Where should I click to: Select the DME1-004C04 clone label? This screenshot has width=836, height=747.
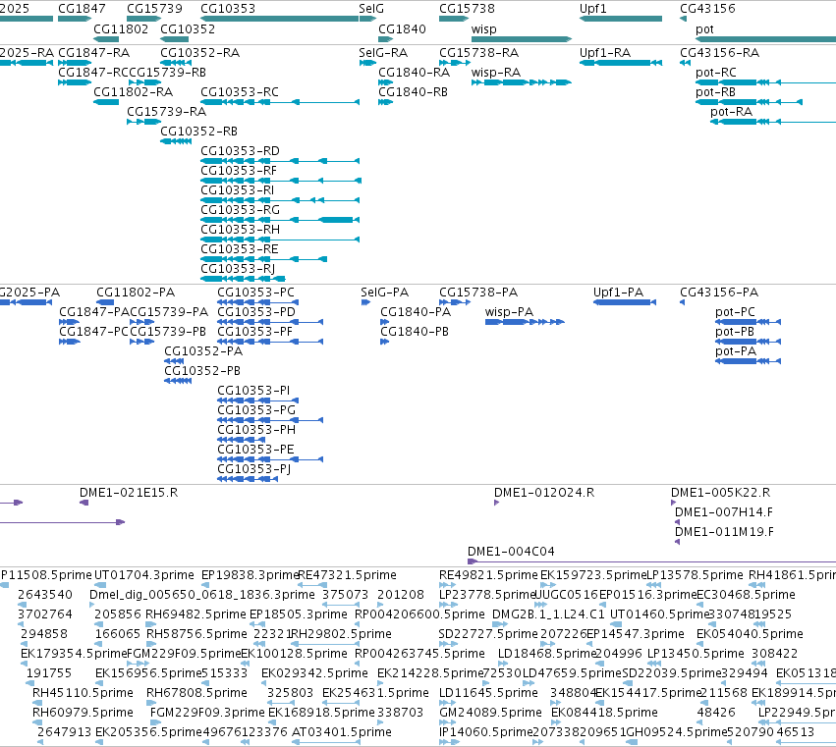pyautogui.click(x=511, y=552)
